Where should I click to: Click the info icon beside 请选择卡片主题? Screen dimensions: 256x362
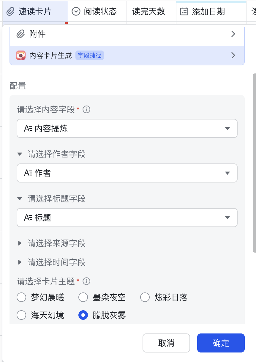(x=86, y=281)
